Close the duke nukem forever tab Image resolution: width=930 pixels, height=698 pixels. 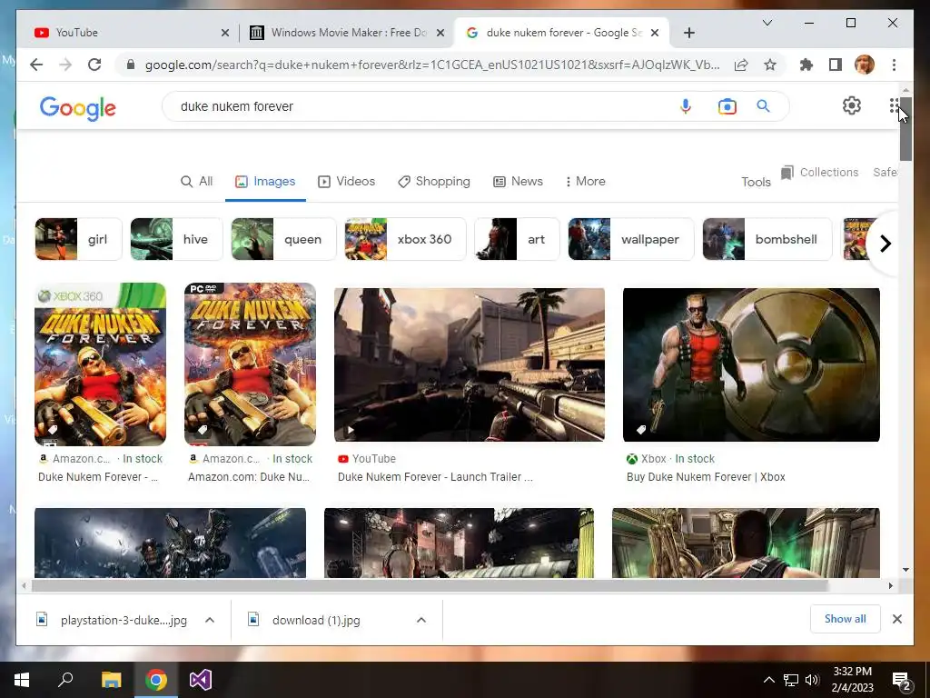pos(655,33)
